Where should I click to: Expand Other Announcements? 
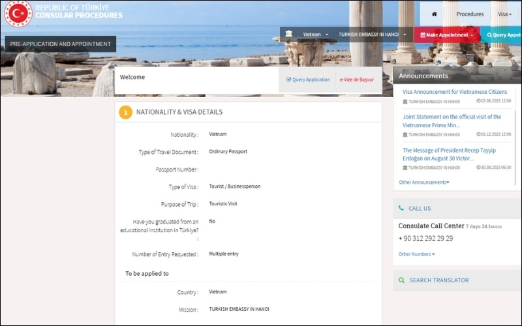pos(424,183)
